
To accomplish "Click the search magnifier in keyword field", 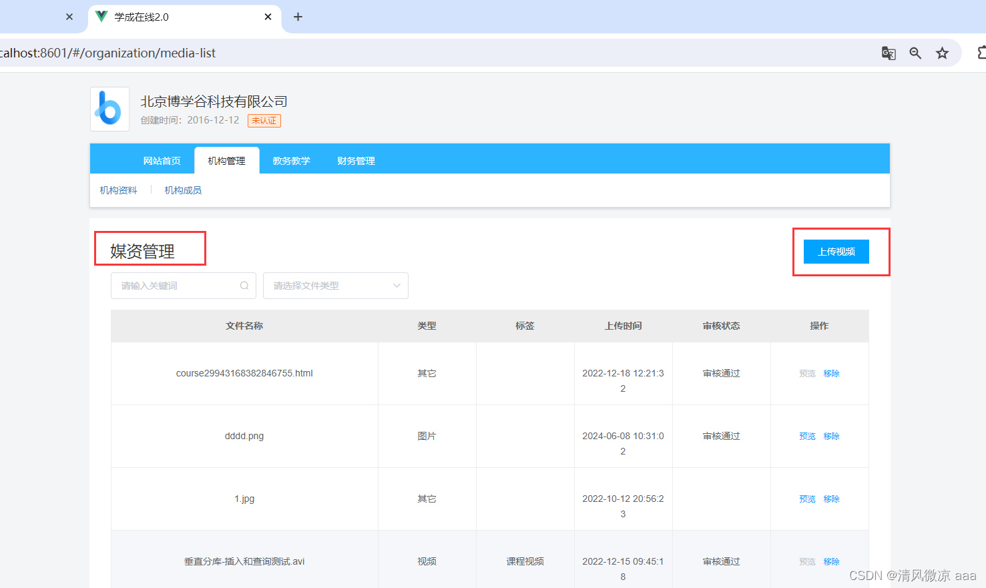I will tap(244, 286).
